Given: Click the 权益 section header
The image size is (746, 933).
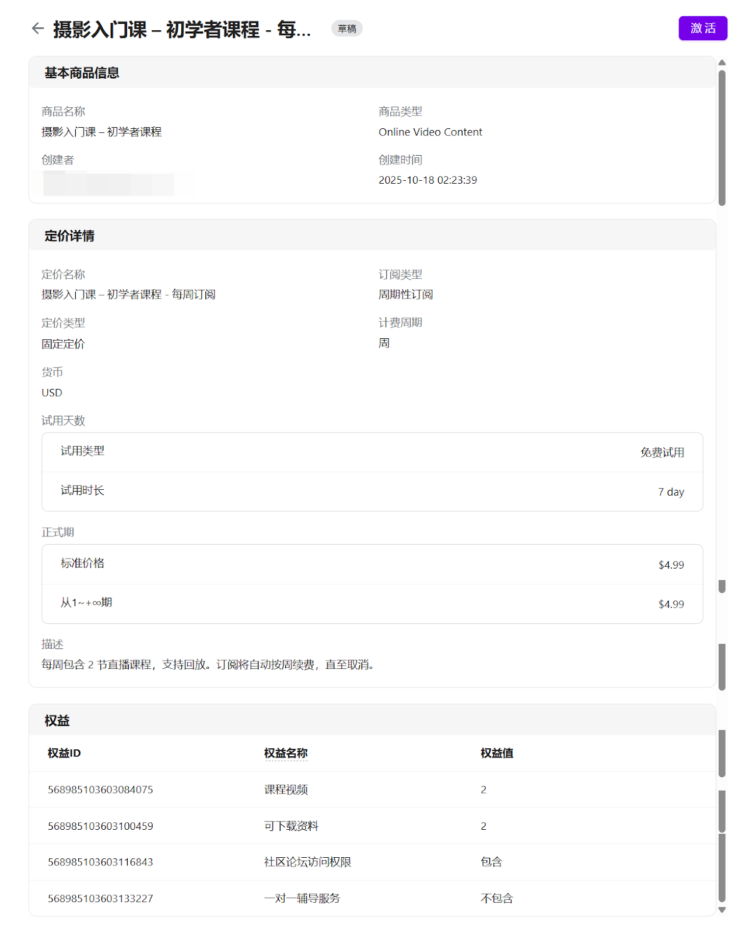Looking at the screenshot, I should [57, 721].
